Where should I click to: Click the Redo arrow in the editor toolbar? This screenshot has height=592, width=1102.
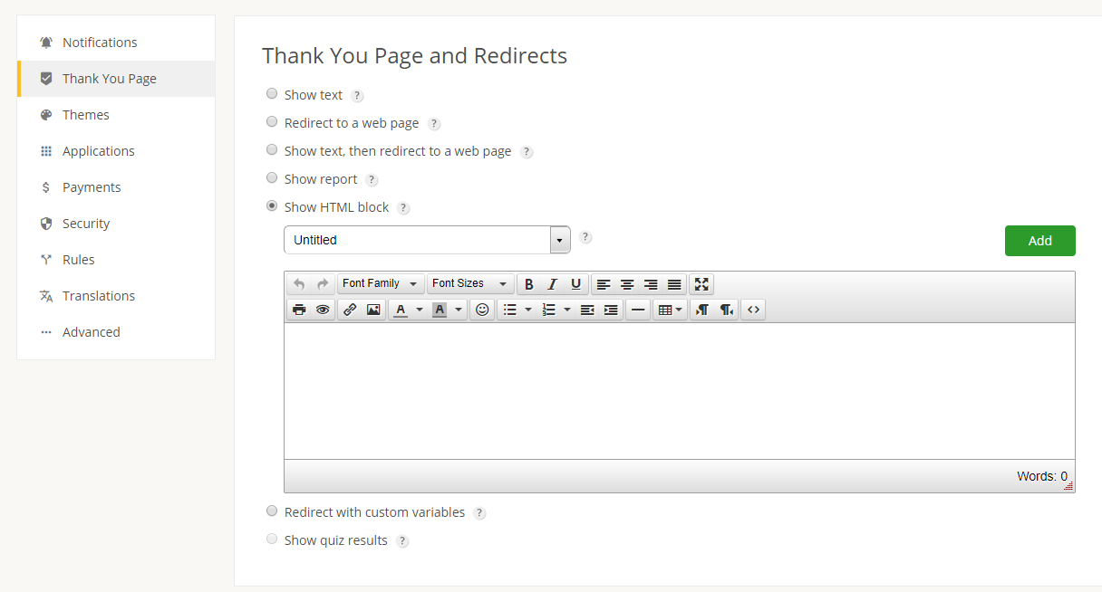[x=322, y=284]
